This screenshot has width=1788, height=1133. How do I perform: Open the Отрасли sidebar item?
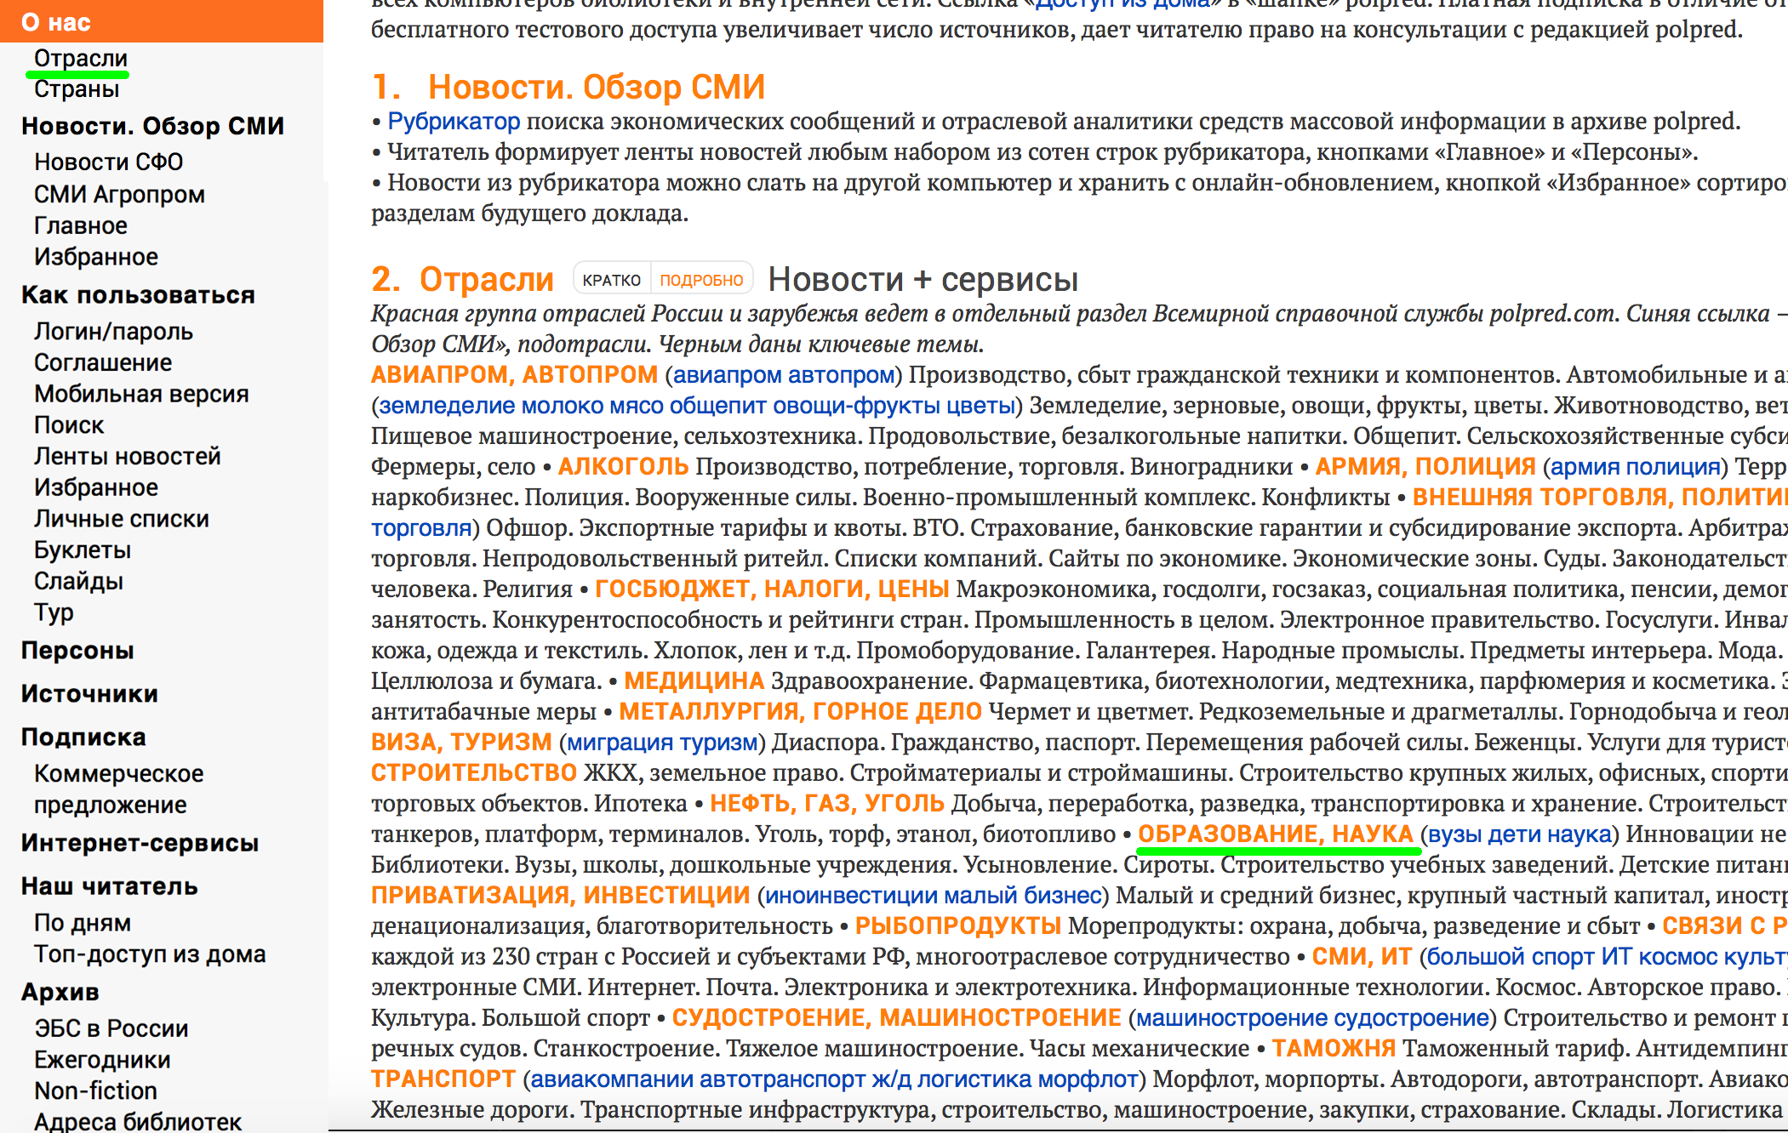[81, 59]
